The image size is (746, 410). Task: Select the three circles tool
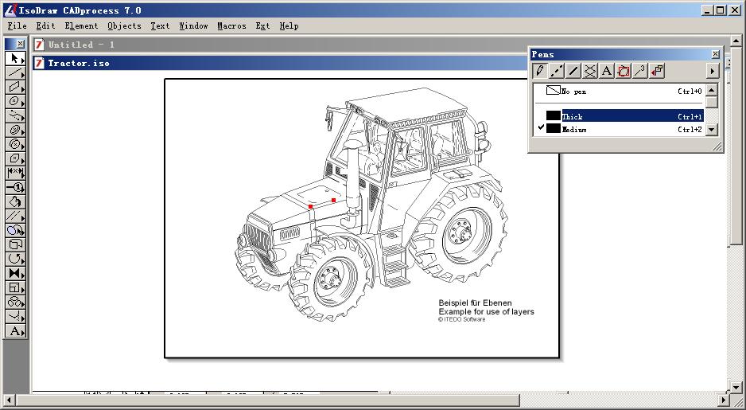15,302
